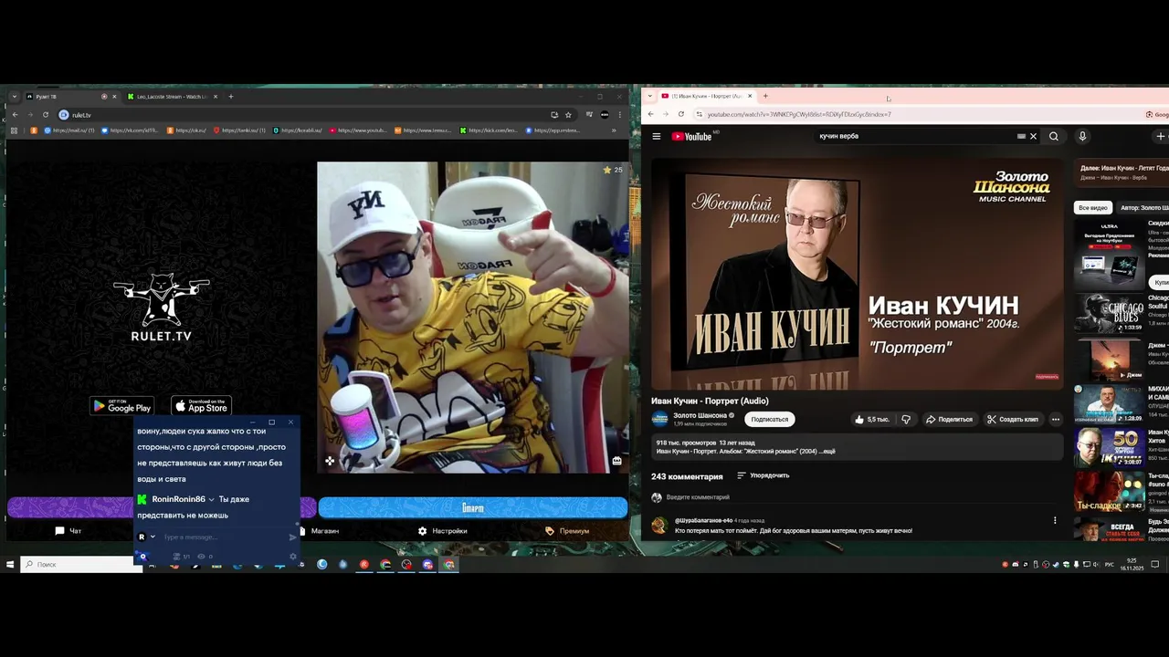This screenshot has width=1169, height=657.
Task: Click the mail.ru bookmark
Action: (x=68, y=130)
